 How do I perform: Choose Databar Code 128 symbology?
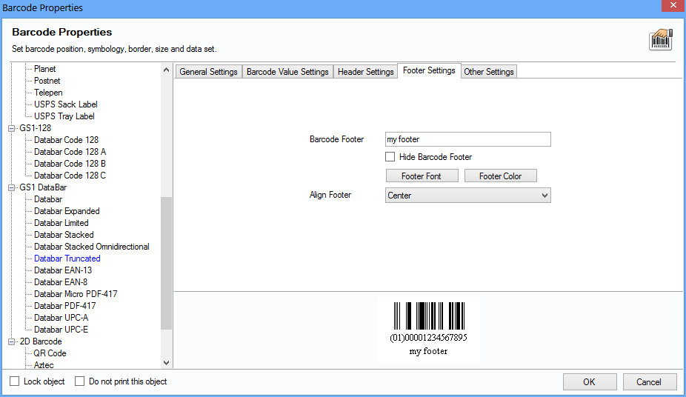click(x=66, y=140)
